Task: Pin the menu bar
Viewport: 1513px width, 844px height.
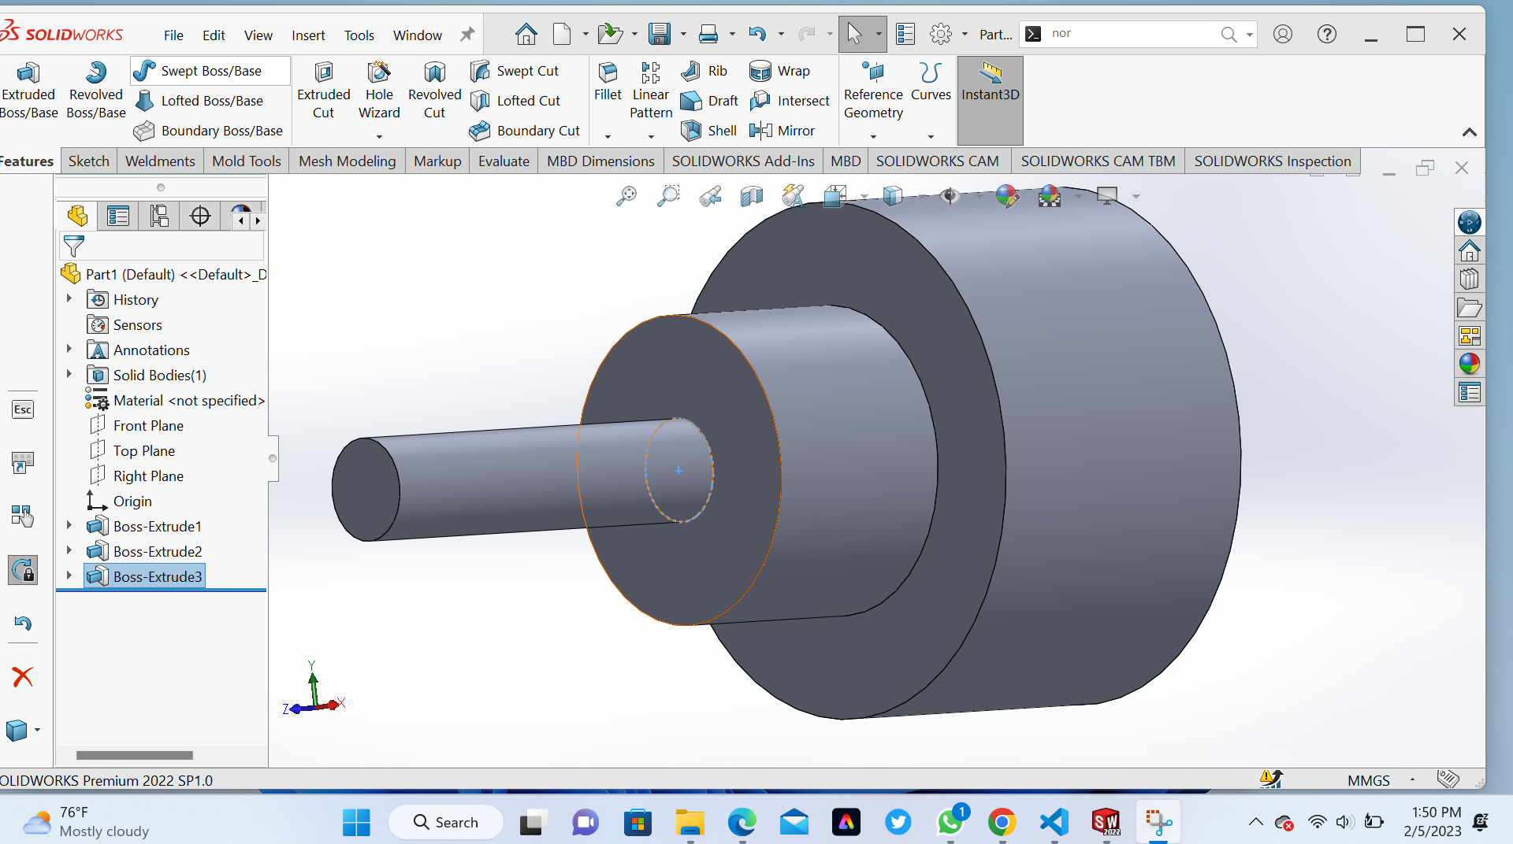Action: [x=467, y=35]
